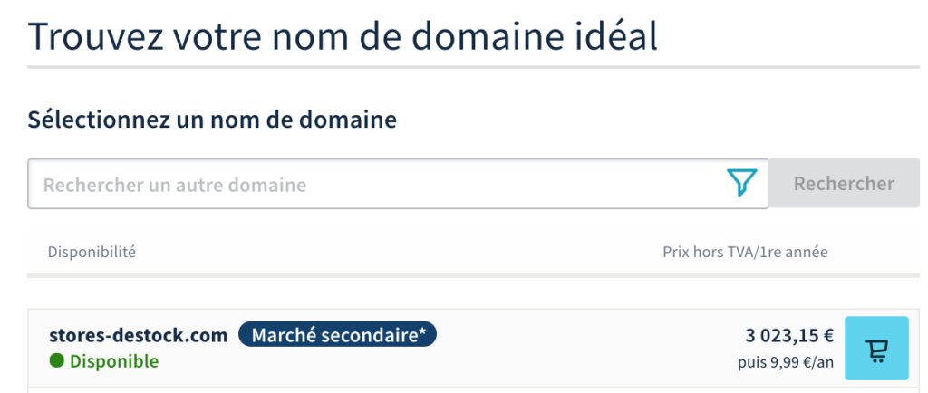Open the search filter funnel icon
The image size is (928, 393).
coord(741,184)
